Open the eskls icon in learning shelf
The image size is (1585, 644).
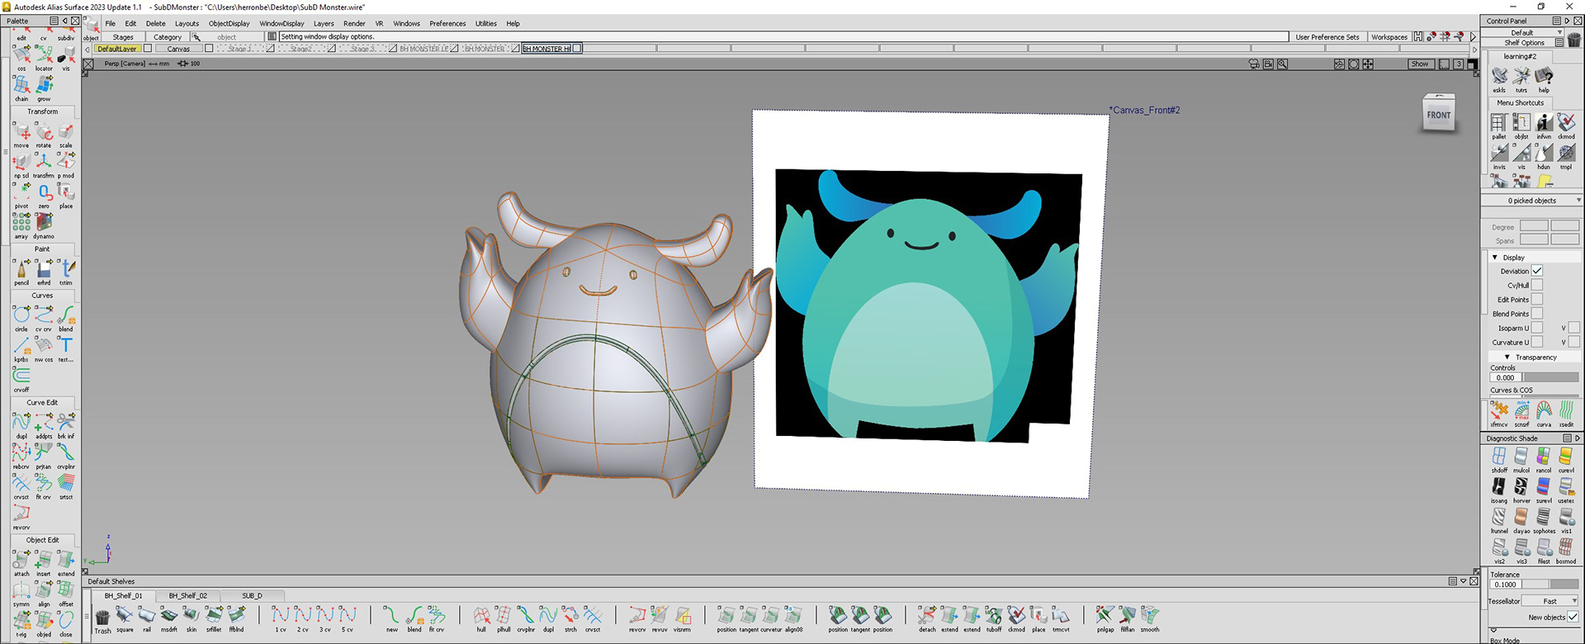click(1499, 78)
